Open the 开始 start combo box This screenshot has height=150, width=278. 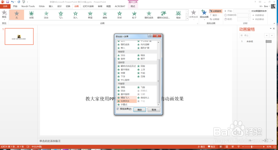coord(242,11)
